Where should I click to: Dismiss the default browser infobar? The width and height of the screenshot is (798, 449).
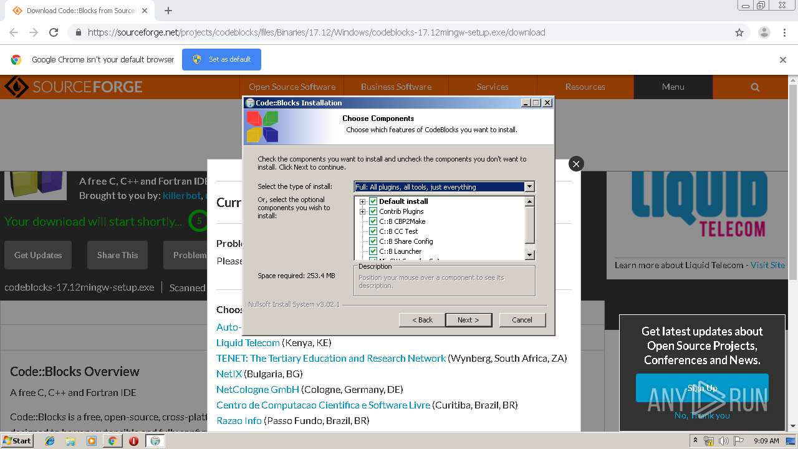click(x=783, y=60)
